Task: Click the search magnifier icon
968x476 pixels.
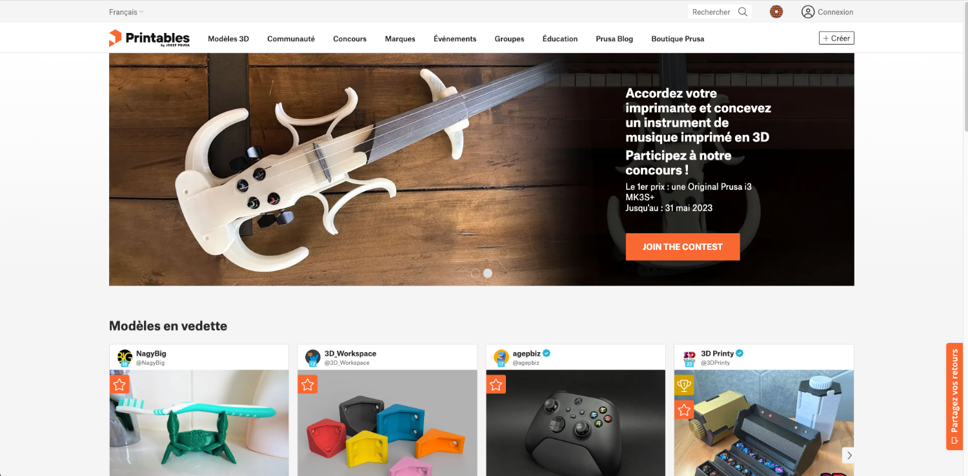Action: [x=743, y=12]
